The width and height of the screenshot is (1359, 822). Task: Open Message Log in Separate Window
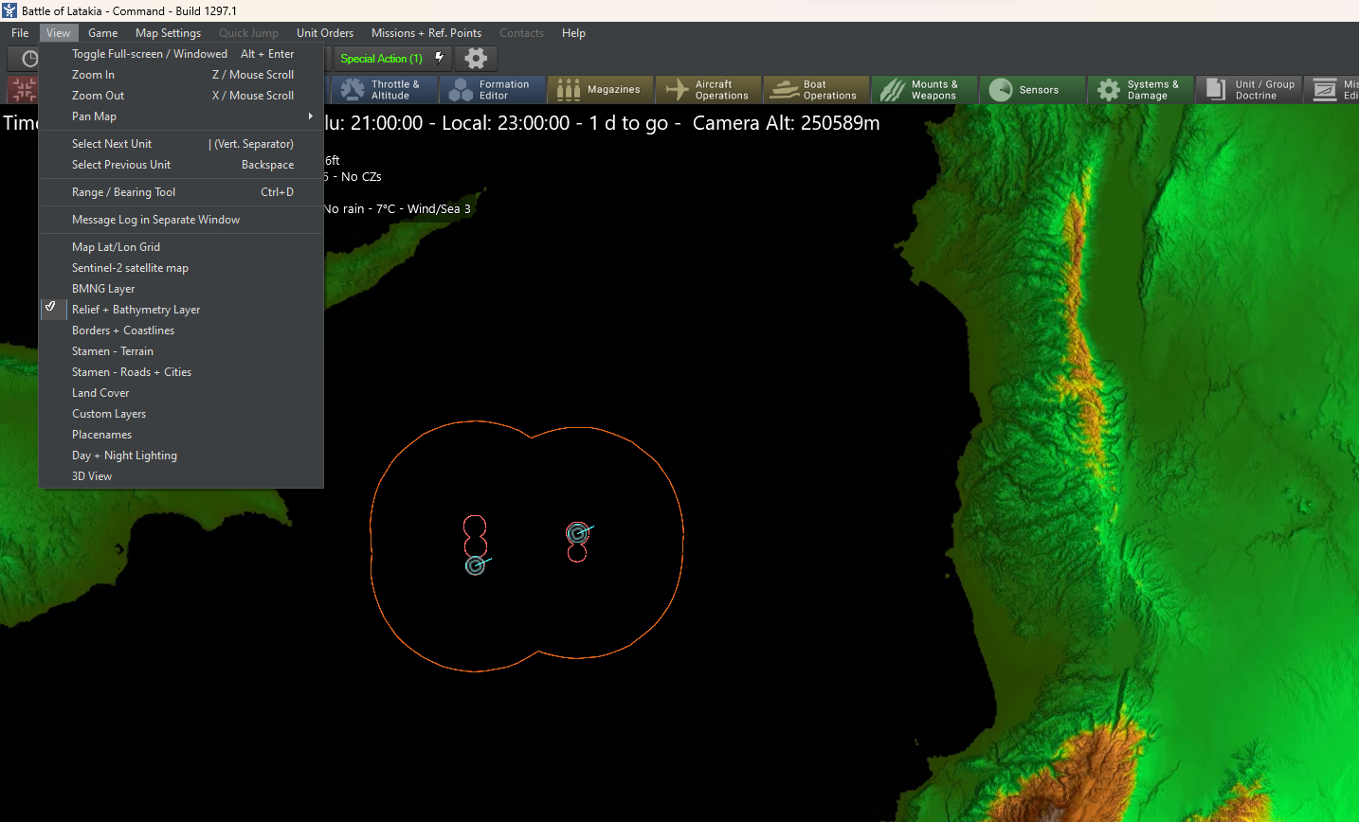click(x=181, y=220)
